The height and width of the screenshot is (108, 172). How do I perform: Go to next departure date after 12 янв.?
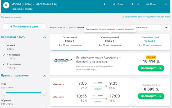pyautogui.click(x=133, y=4)
